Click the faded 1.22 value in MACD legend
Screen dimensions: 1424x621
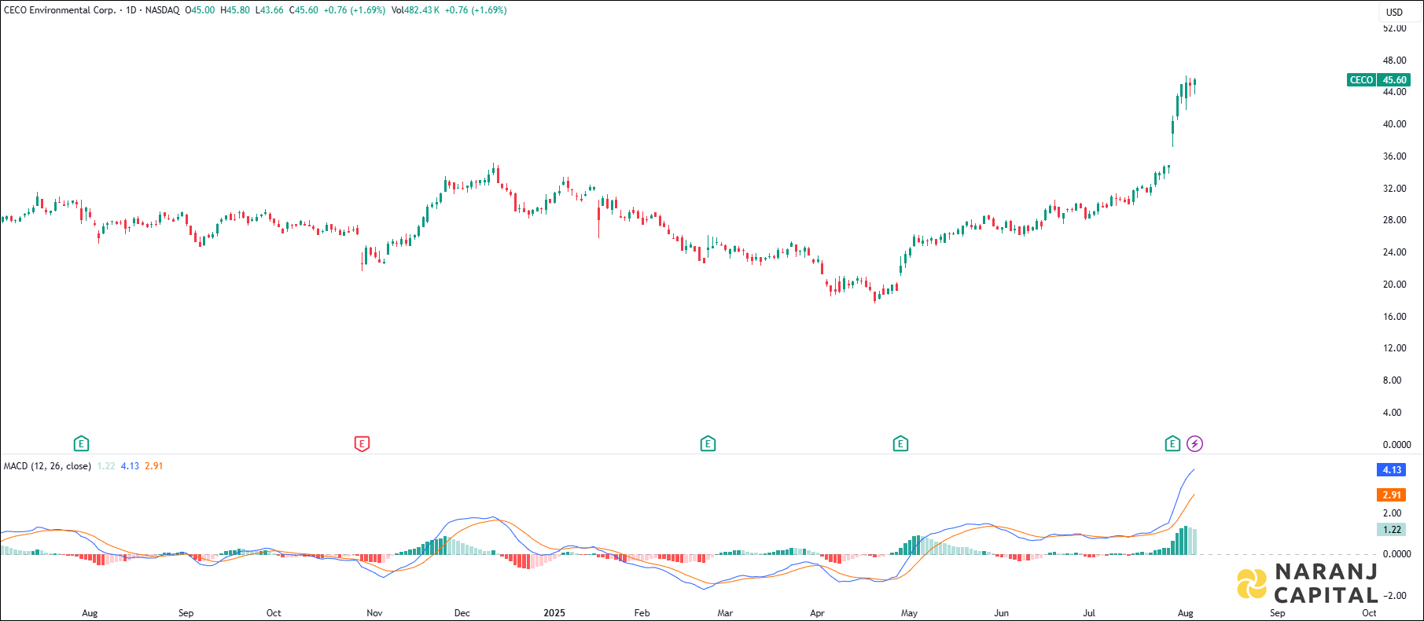[x=106, y=466]
